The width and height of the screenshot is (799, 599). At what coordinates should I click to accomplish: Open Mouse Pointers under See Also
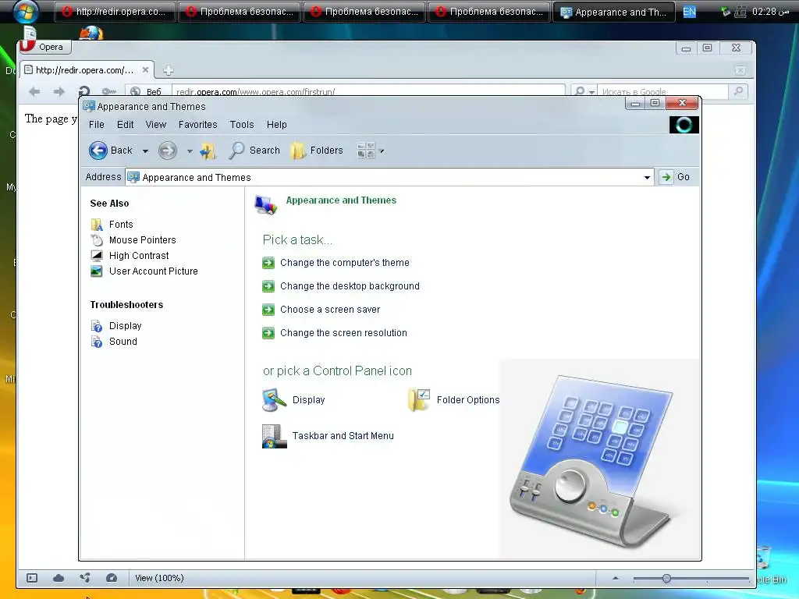click(142, 240)
